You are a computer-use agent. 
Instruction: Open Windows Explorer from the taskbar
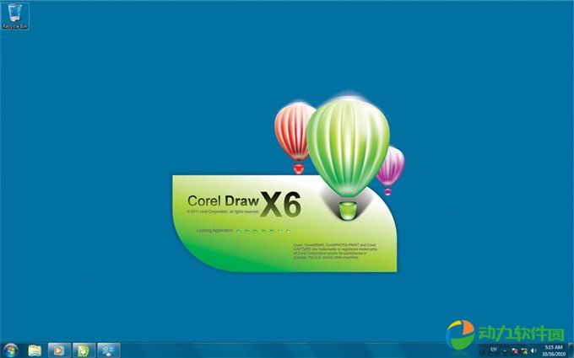[x=35, y=350]
